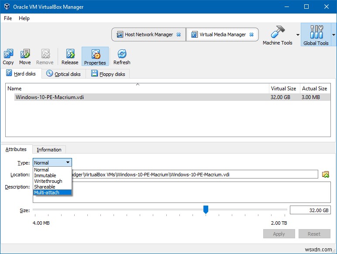
Task: Open the Attributes tab
Action: point(16,149)
